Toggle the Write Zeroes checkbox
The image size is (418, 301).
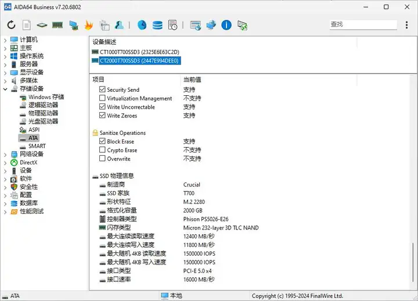tap(102, 115)
